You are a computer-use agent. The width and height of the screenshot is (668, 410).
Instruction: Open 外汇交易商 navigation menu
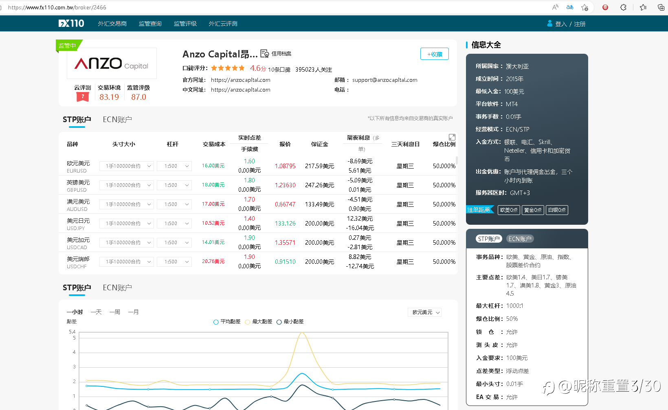point(112,24)
